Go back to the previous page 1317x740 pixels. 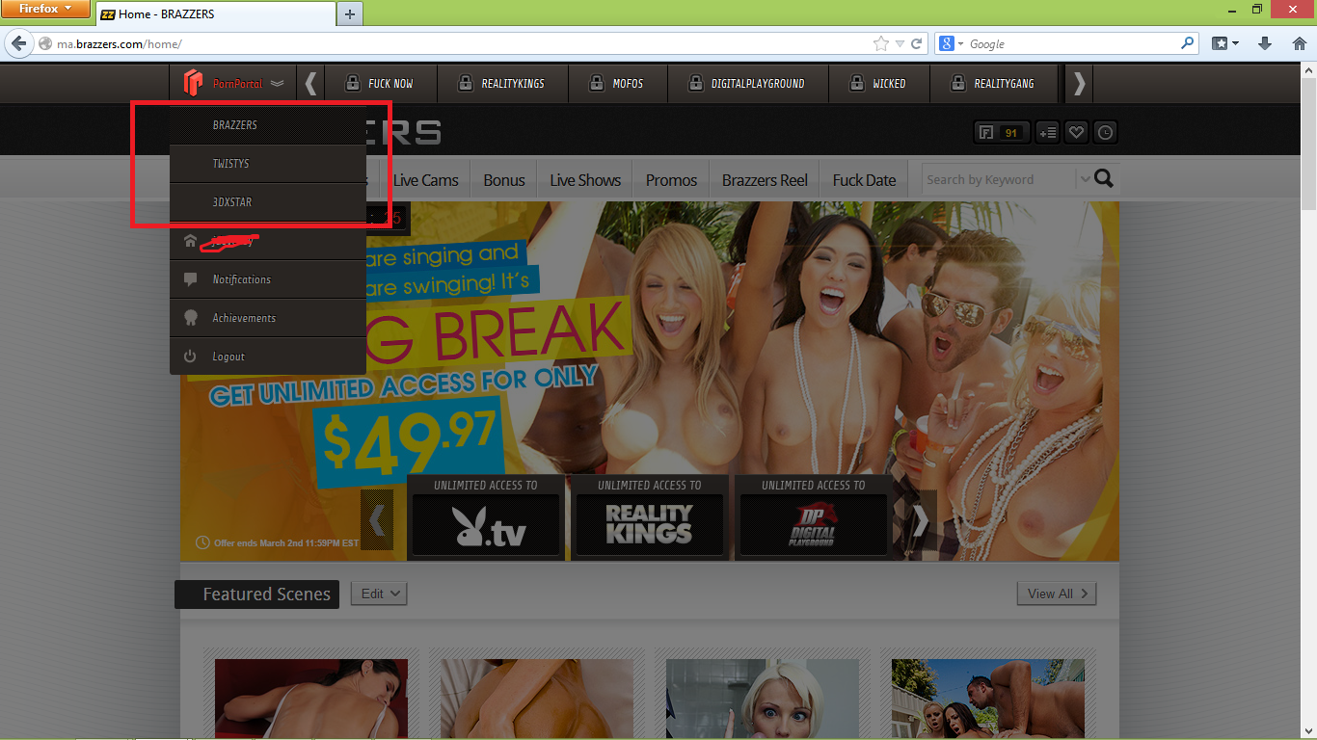pyautogui.click(x=18, y=44)
